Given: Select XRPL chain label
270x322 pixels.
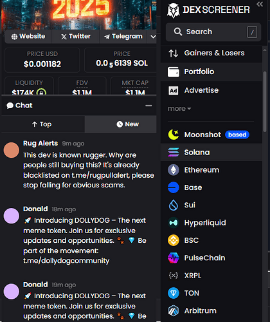Looking at the screenshot, I should pyautogui.click(x=193, y=276).
